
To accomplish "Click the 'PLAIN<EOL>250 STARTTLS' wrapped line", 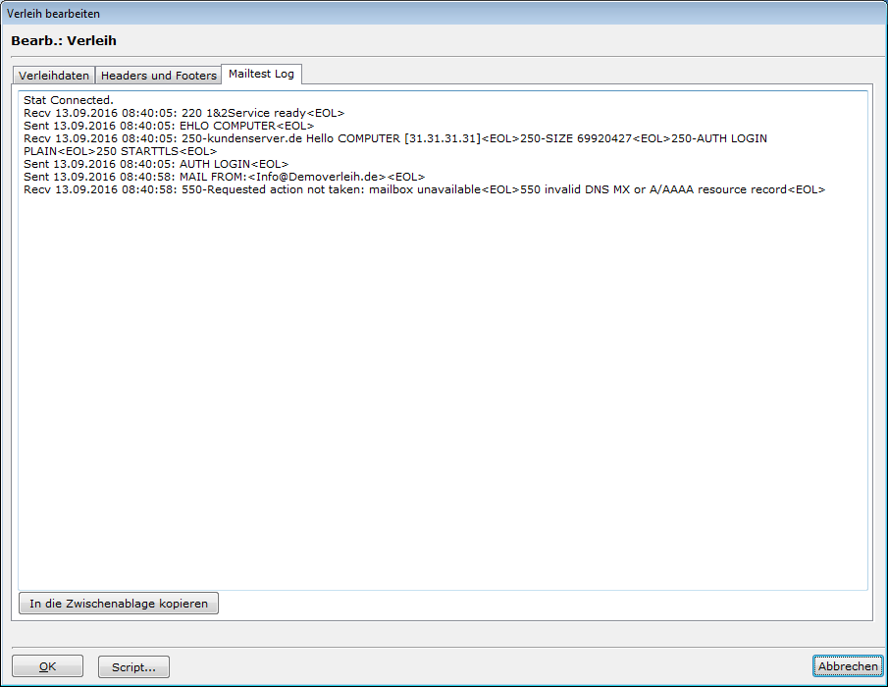I will point(118,151).
